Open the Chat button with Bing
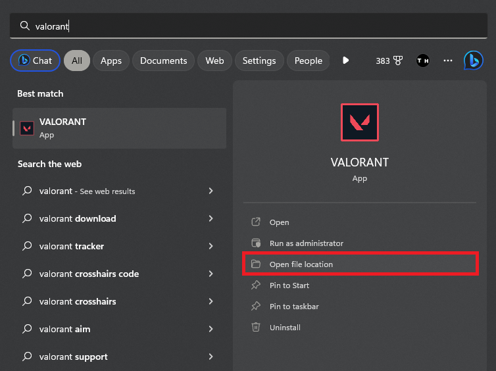 [x=35, y=61]
